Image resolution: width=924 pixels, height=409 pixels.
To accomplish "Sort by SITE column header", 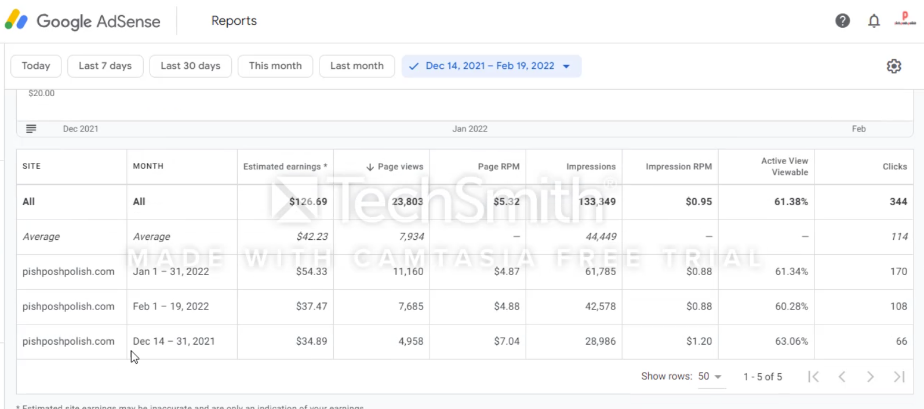I will (x=32, y=166).
